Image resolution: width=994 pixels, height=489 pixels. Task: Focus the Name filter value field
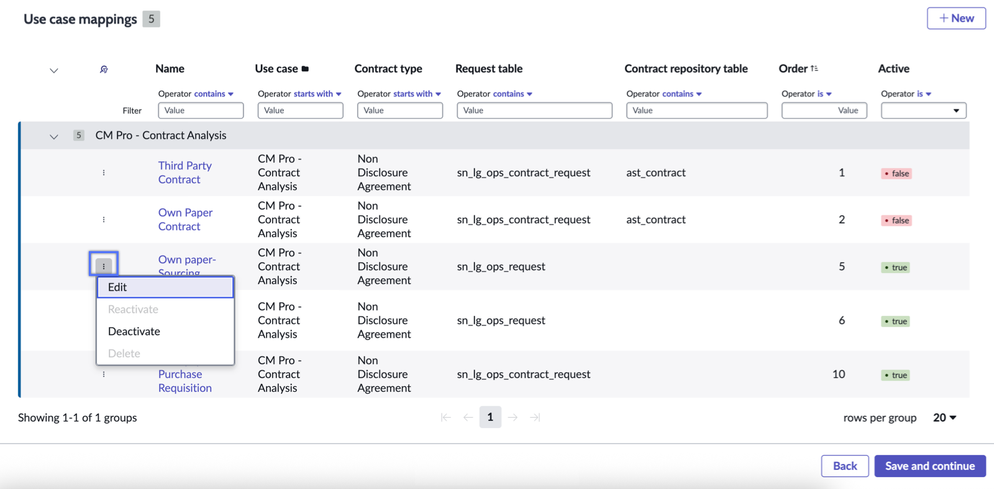pos(201,110)
